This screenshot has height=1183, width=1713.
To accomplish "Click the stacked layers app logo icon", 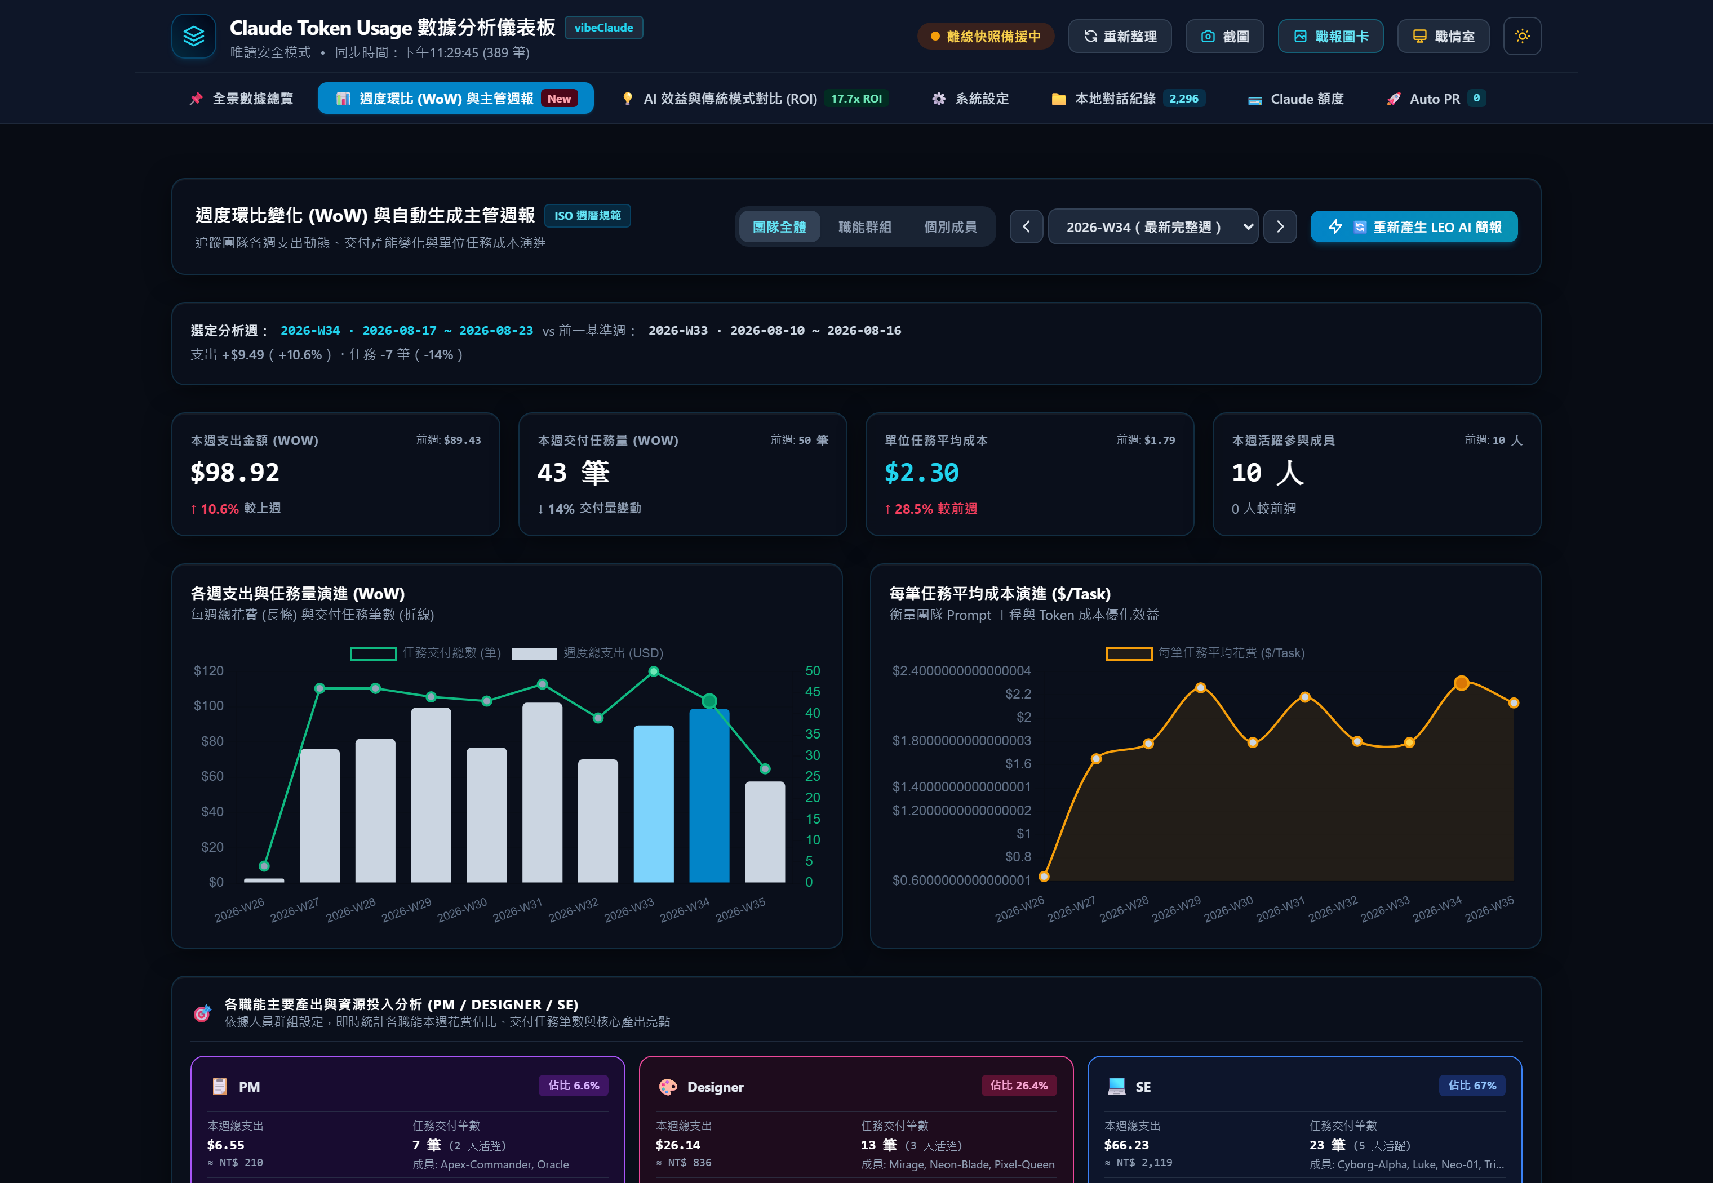I will (x=193, y=36).
